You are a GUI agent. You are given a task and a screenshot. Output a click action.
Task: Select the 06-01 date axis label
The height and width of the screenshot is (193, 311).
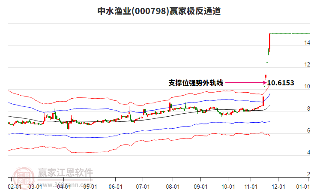(115, 187)
